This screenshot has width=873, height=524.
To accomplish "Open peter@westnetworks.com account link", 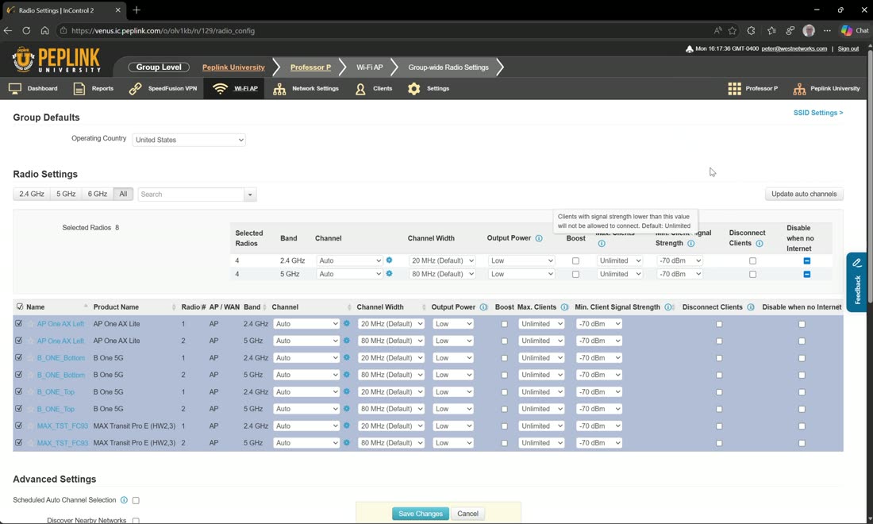I will pyautogui.click(x=794, y=48).
